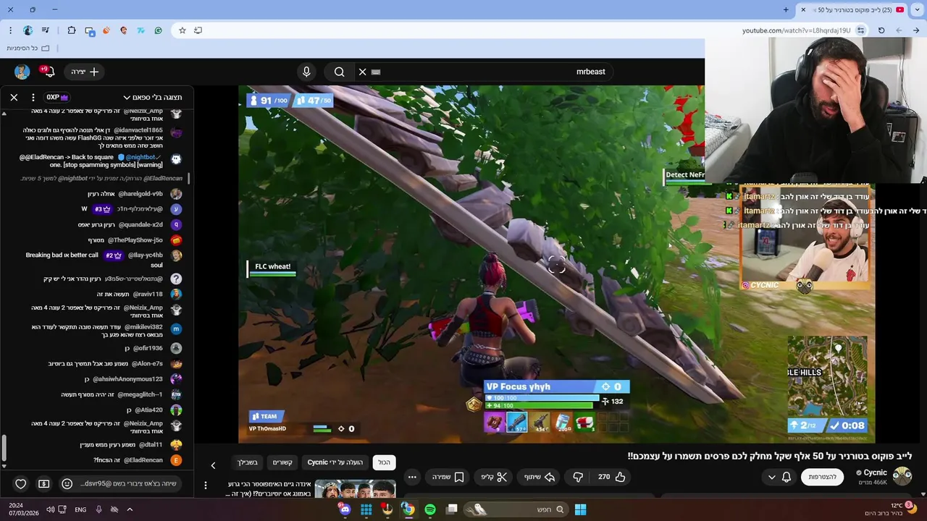The width and height of the screenshot is (927, 521).
Task: Click the live chat scrollbar
Action: click(4, 449)
